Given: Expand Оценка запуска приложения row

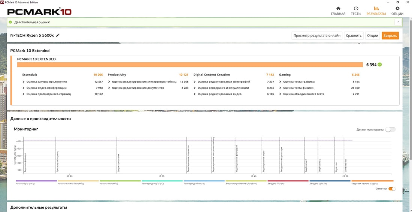Looking at the screenshot, I should pyautogui.click(x=24, y=82).
